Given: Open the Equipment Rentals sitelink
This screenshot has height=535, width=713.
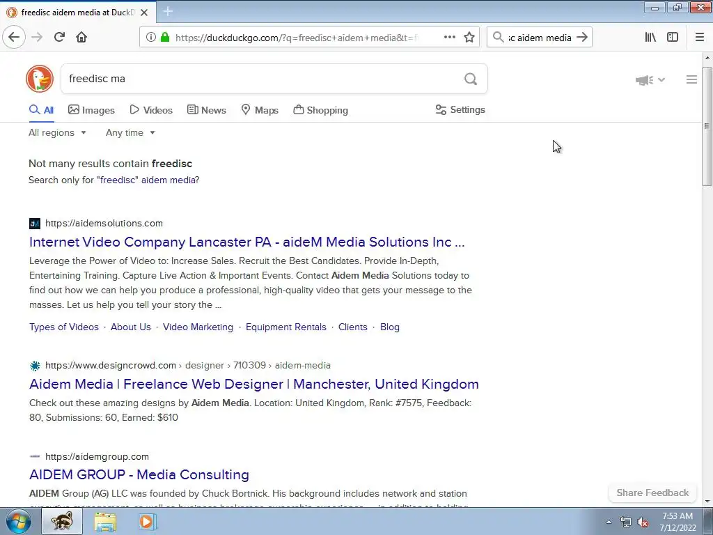Looking at the screenshot, I should 286,327.
